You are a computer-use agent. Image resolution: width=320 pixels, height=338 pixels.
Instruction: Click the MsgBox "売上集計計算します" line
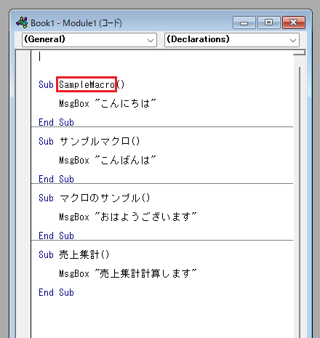128,273
